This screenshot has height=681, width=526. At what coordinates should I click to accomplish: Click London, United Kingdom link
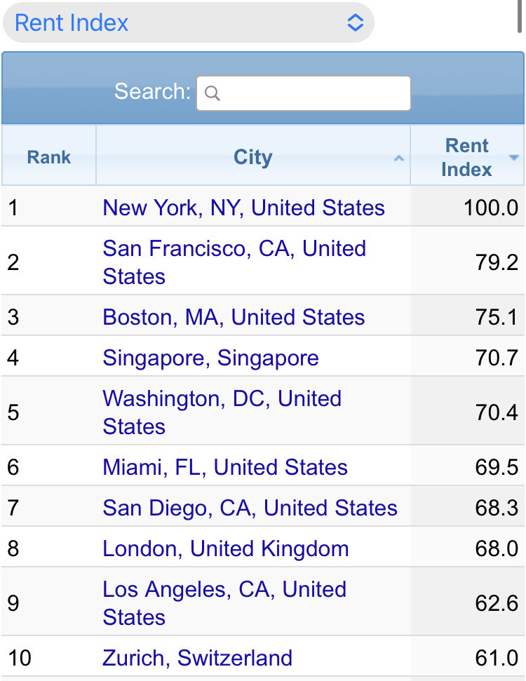click(x=225, y=548)
